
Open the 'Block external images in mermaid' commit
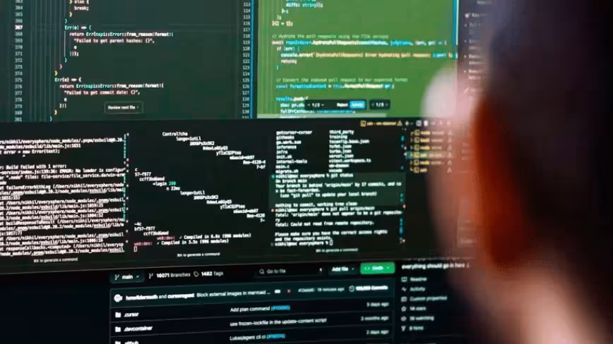pos(233,294)
